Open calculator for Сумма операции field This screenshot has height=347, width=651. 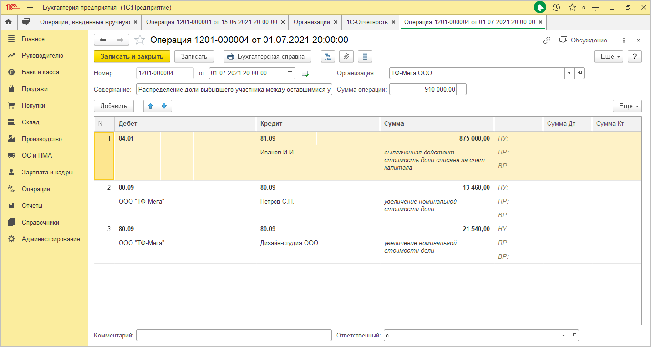pos(461,89)
